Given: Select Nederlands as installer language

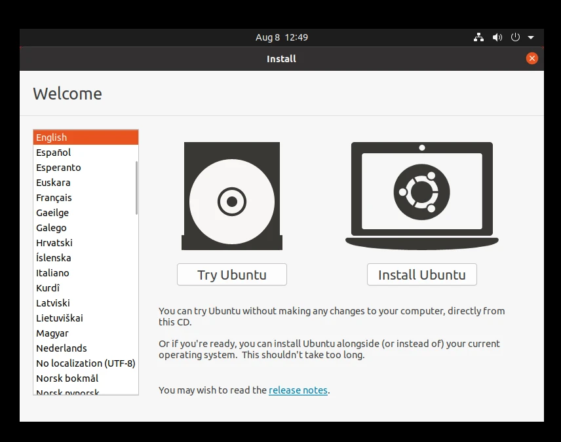Looking at the screenshot, I should (62, 348).
